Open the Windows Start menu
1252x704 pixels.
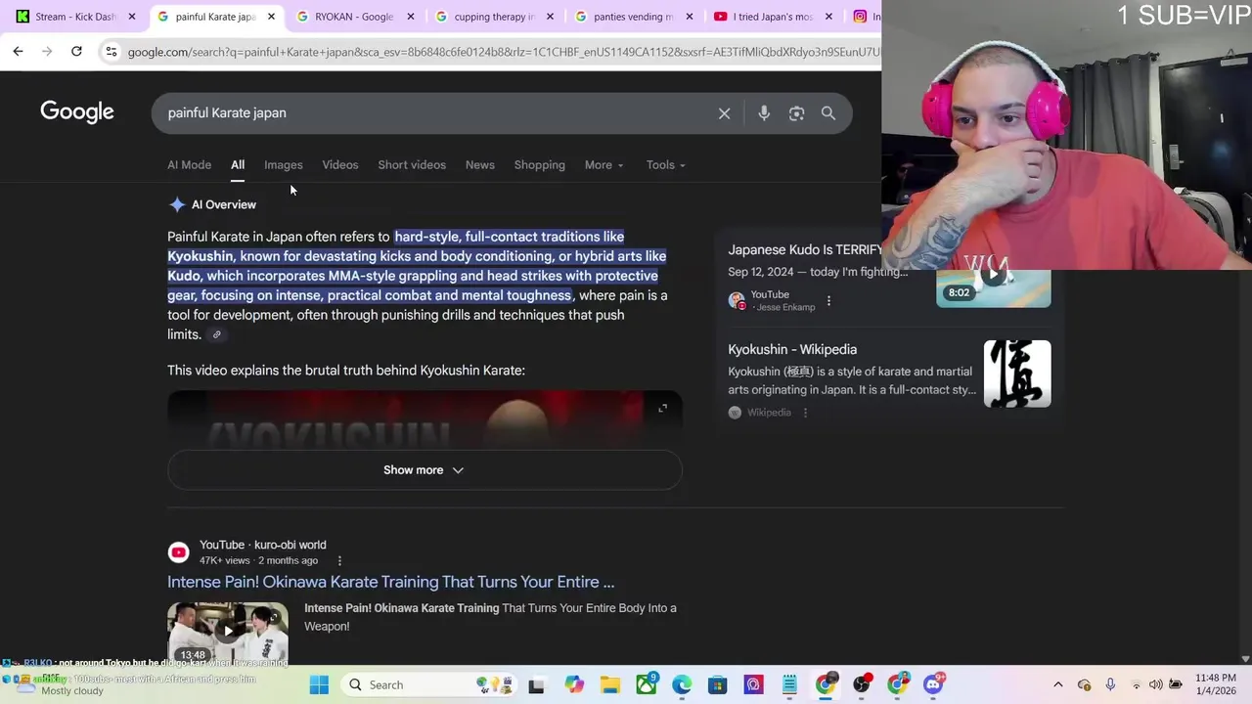[x=319, y=684]
